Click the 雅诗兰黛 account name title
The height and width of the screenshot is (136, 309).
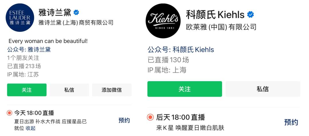(x=55, y=13)
